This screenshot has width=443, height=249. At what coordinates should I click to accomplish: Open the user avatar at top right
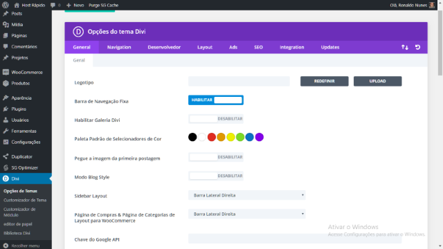(432, 5)
